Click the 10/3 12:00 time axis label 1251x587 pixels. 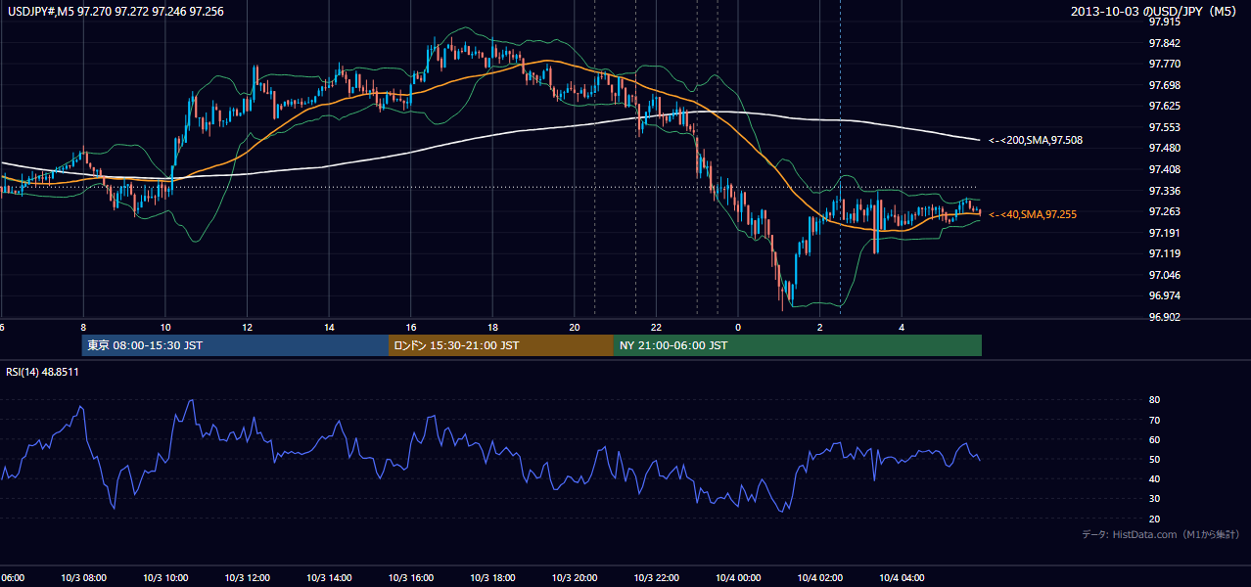coord(248,578)
